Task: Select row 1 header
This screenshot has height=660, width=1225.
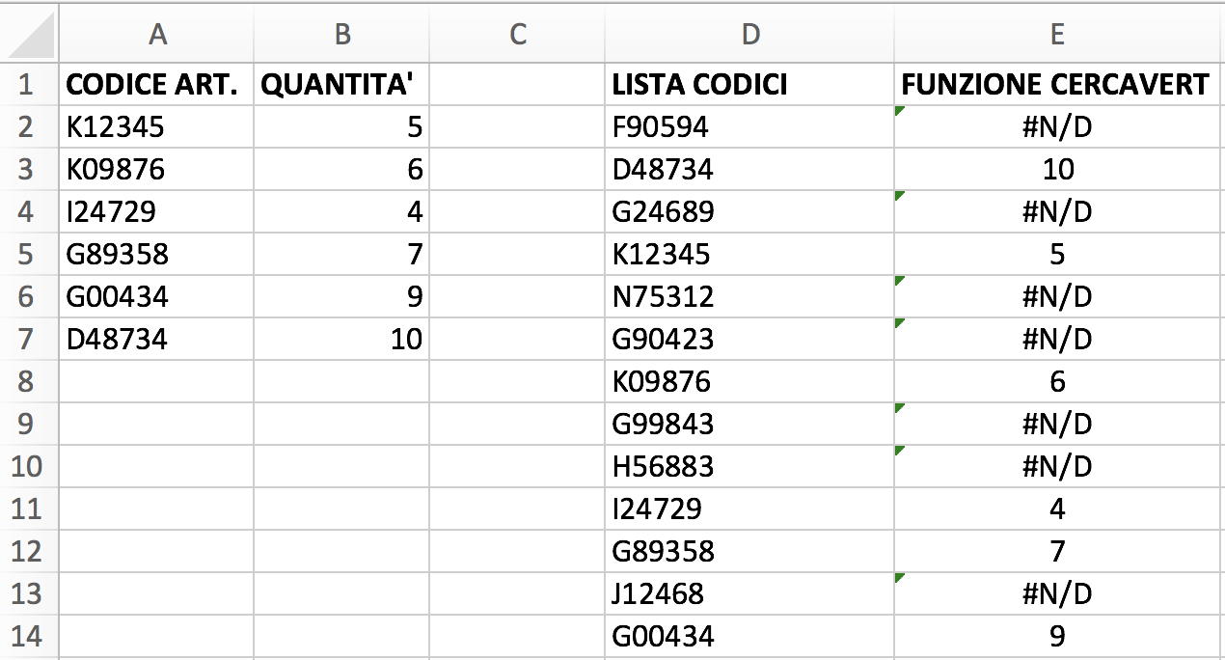Action: pos(29,85)
